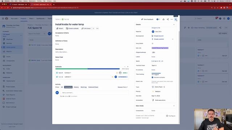Toggle the watch (eye) icon in the dialog header
The image size is (232, 130).
click(158, 19)
